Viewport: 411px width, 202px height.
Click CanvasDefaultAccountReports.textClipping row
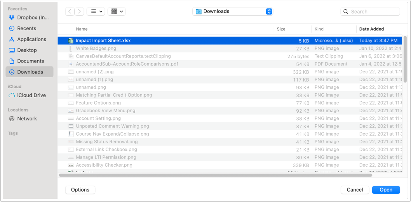(x=230, y=56)
